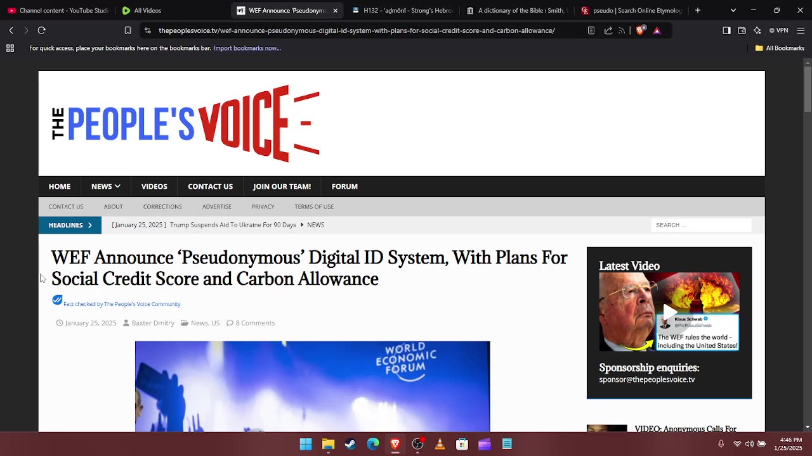Open author Baxter Dmitry page
This screenshot has height=456, width=812.
(153, 323)
